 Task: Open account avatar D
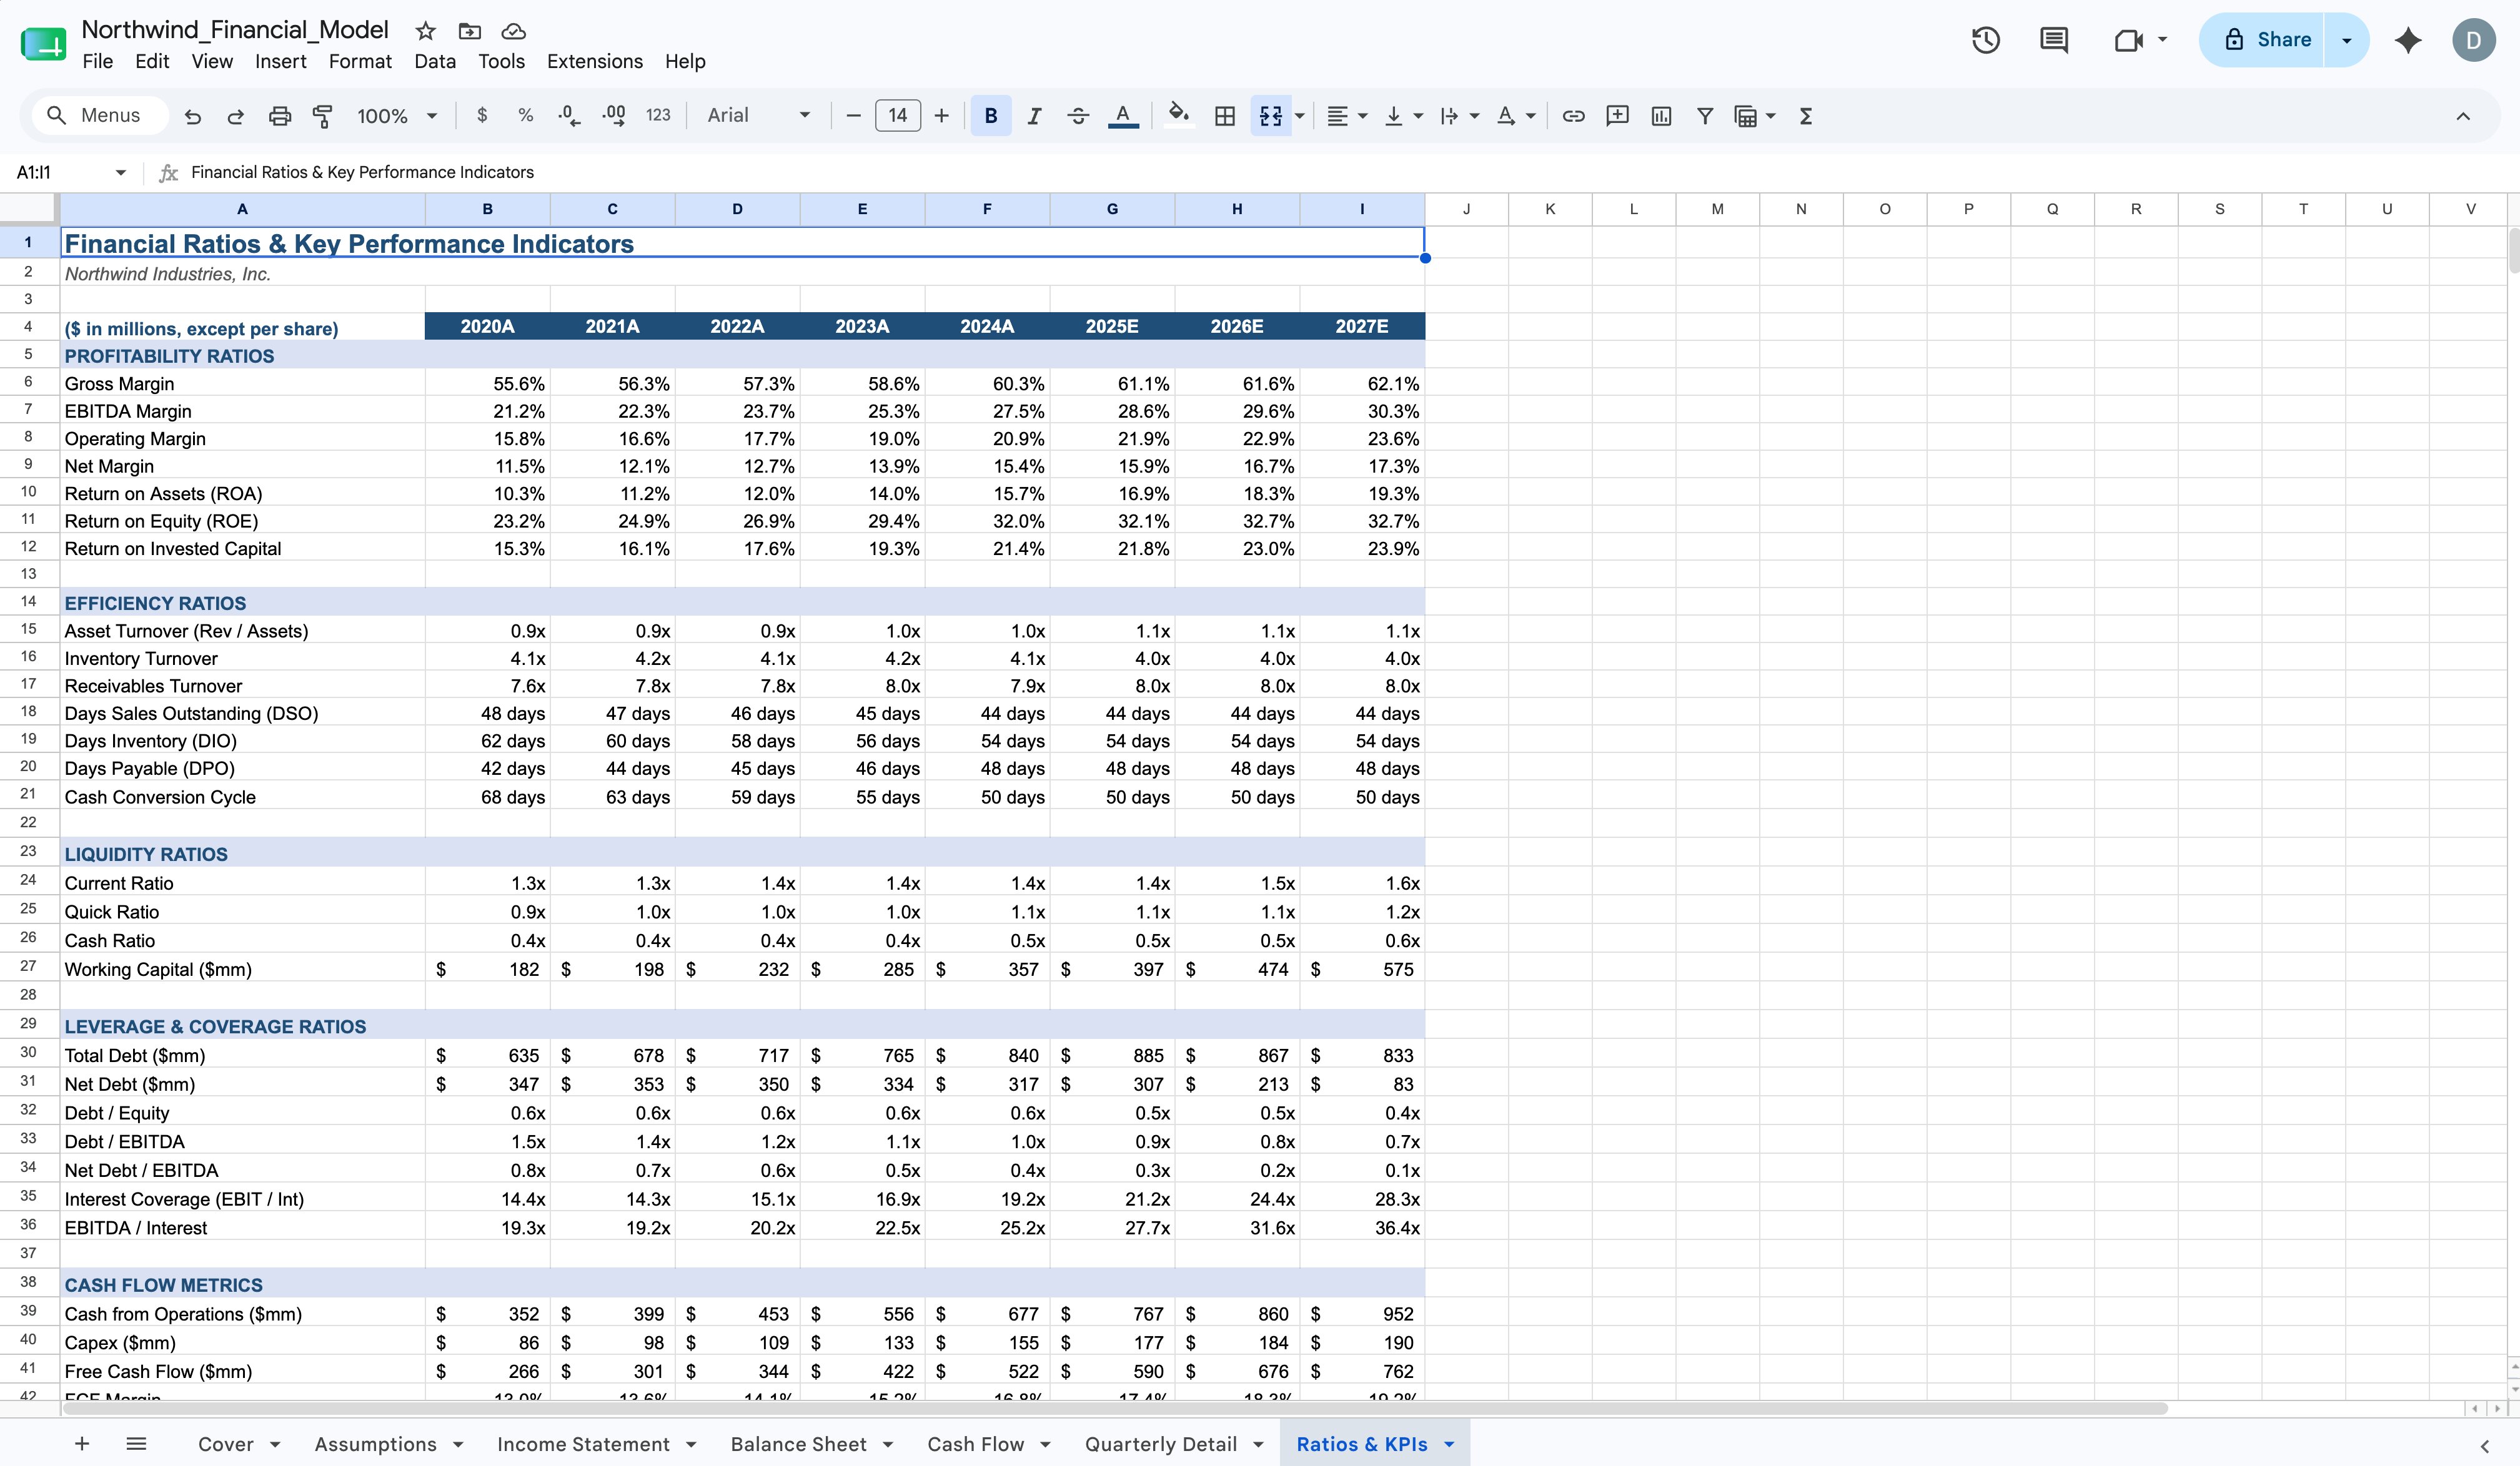pyautogui.click(x=2474, y=40)
